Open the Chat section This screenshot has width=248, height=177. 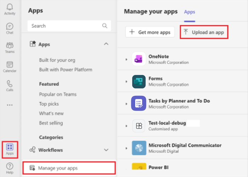pos(10,28)
